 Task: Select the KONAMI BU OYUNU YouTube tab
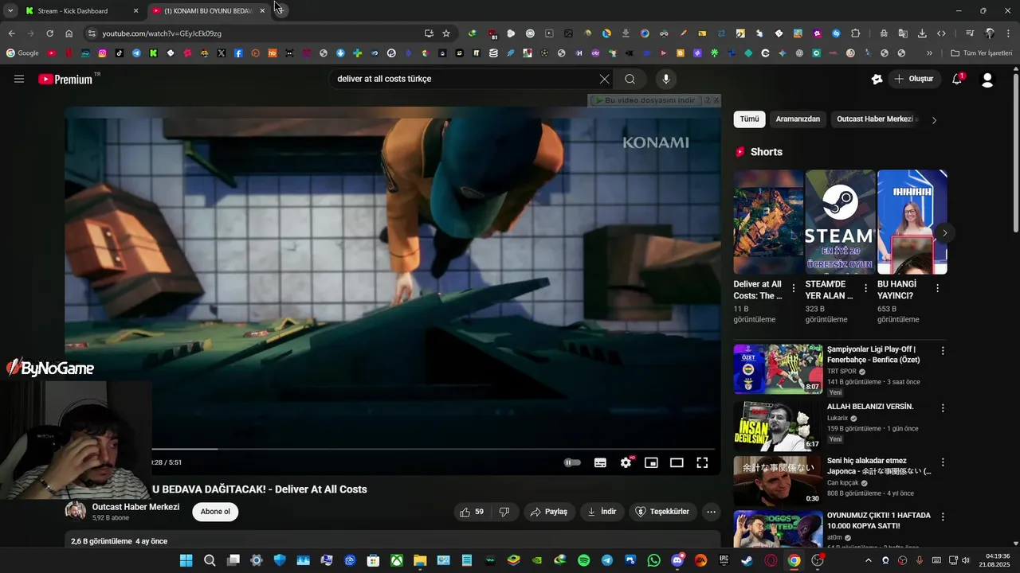click(x=208, y=11)
